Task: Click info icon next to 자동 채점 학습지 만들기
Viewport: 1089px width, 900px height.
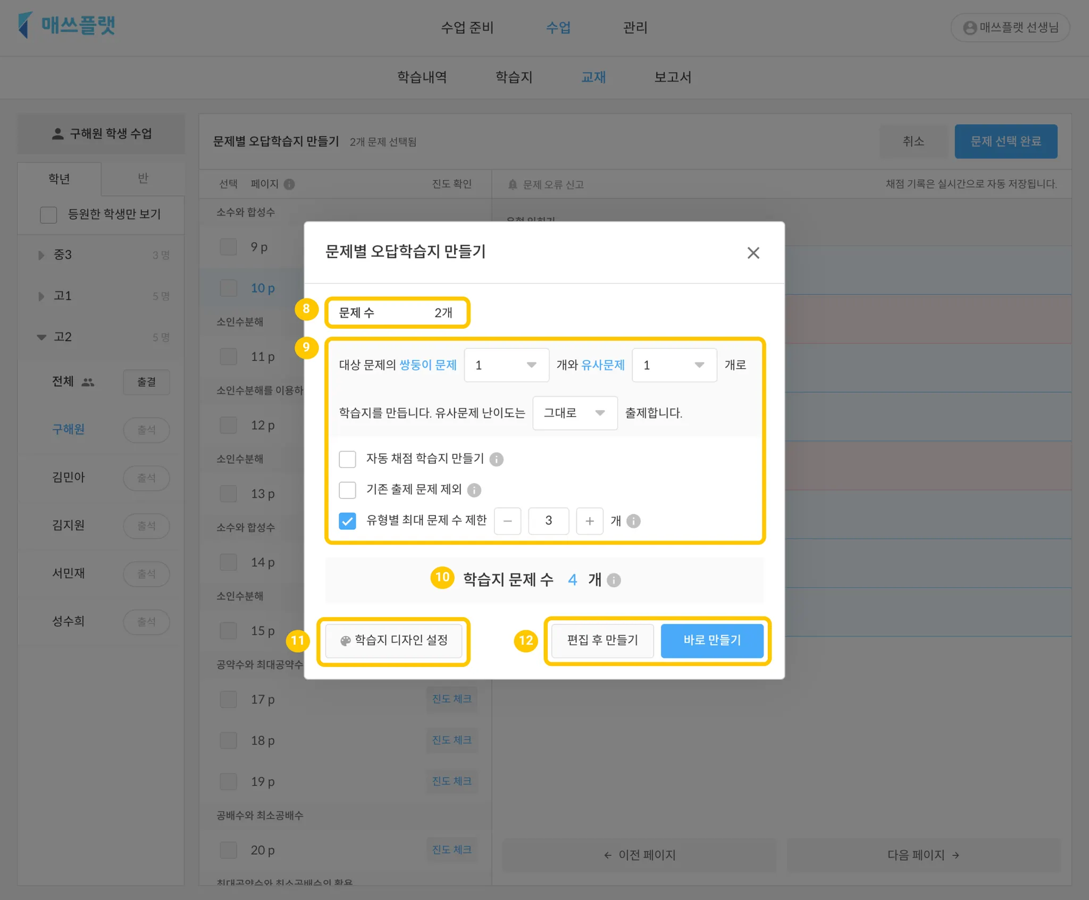Action: pos(496,459)
